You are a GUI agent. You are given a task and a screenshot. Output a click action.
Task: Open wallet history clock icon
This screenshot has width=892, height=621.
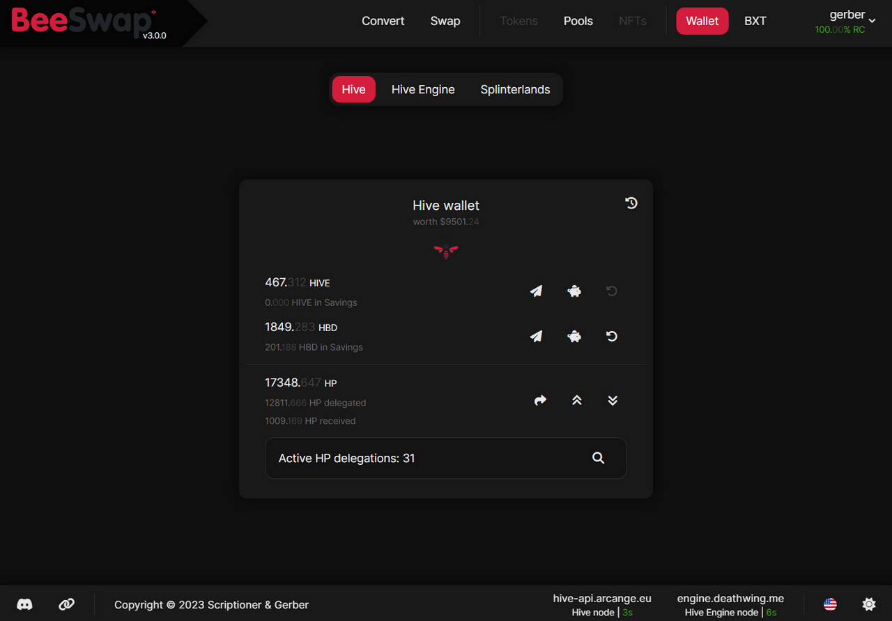coord(631,203)
